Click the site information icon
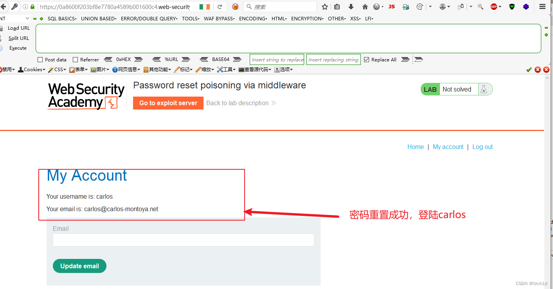 (x=25, y=7)
